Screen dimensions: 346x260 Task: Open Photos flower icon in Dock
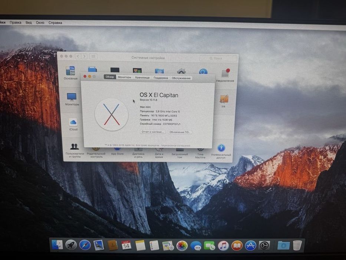(x=182, y=246)
